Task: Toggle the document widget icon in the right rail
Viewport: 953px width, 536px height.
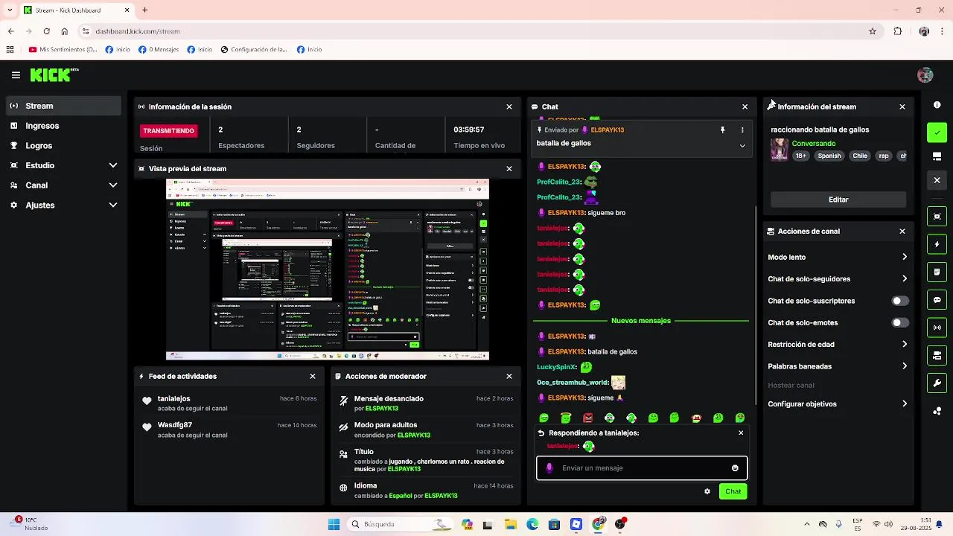Action: click(x=937, y=272)
